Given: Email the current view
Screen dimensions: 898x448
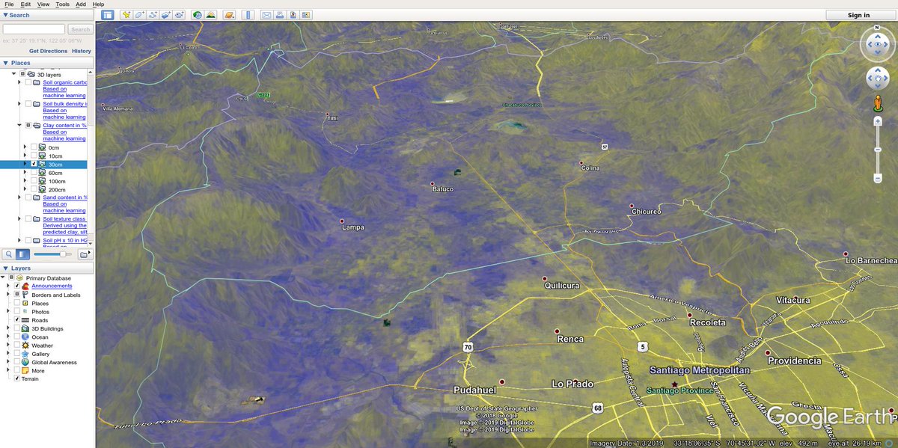Looking at the screenshot, I should 267,14.
